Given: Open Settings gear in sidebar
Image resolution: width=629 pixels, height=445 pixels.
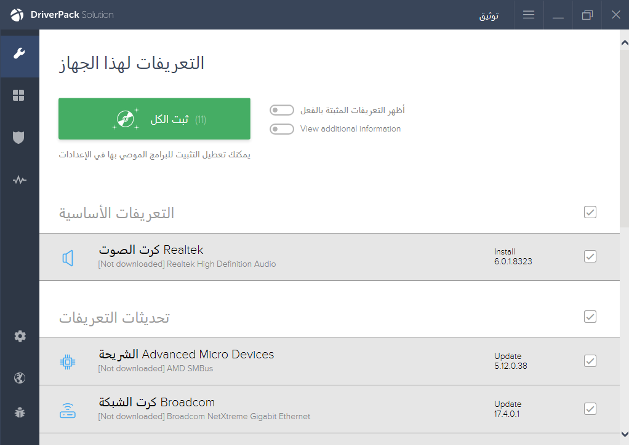Looking at the screenshot, I should click(20, 336).
